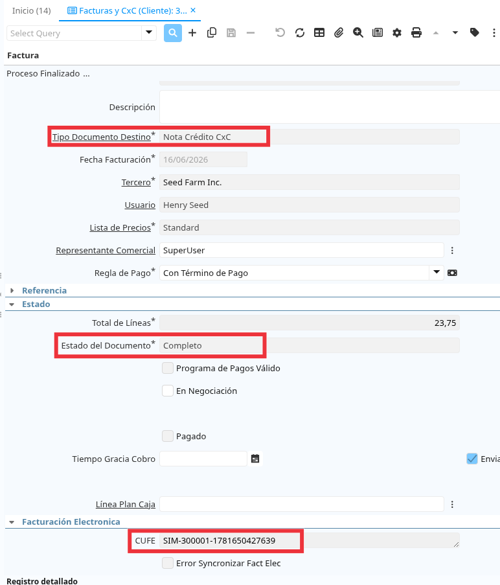Click the Save floppy disk icon
500x585 pixels.
(231, 33)
